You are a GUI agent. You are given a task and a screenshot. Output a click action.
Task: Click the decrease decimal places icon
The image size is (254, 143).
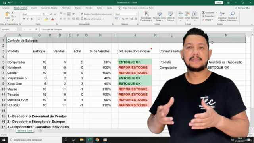[x=136, y=19]
